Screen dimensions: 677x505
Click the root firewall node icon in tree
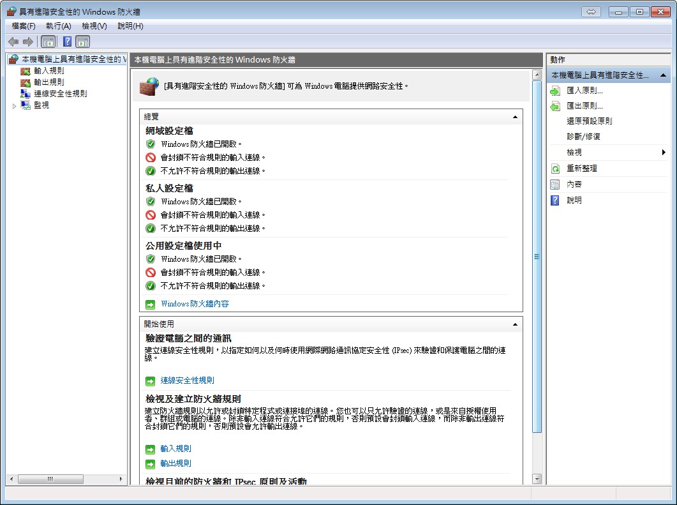(14, 59)
